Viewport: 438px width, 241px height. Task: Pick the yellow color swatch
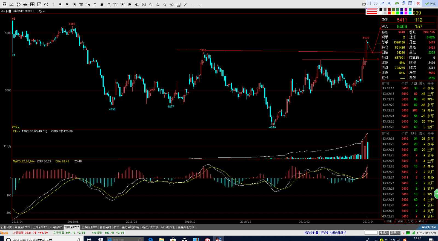pos(393,13)
